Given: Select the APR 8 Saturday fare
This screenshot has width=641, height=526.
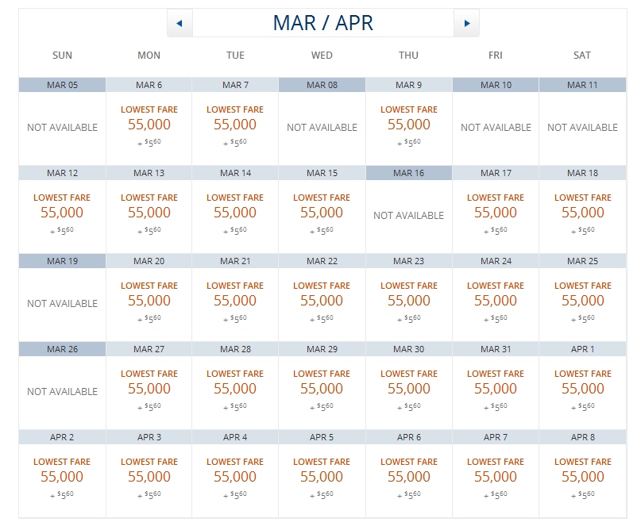Looking at the screenshot, I should (582, 477).
